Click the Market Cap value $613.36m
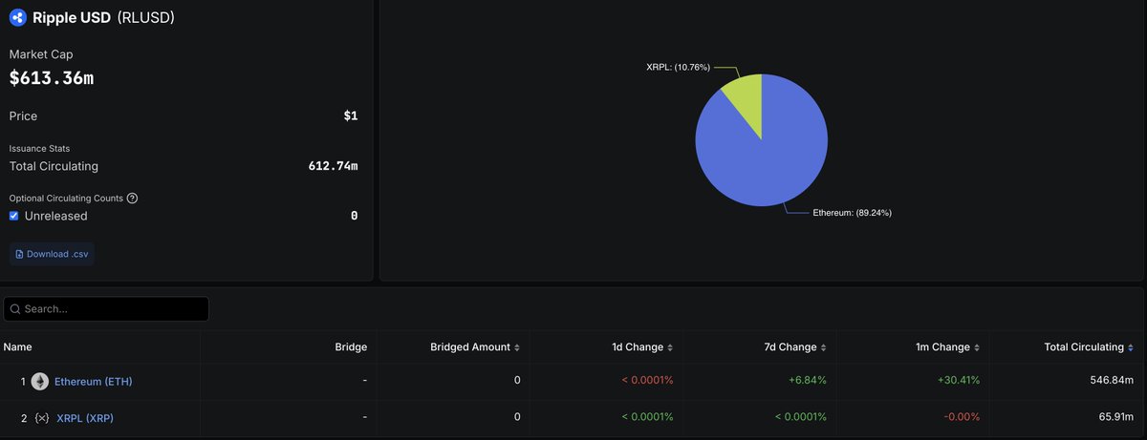The image size is (1147, 440). tap(52, 77)
